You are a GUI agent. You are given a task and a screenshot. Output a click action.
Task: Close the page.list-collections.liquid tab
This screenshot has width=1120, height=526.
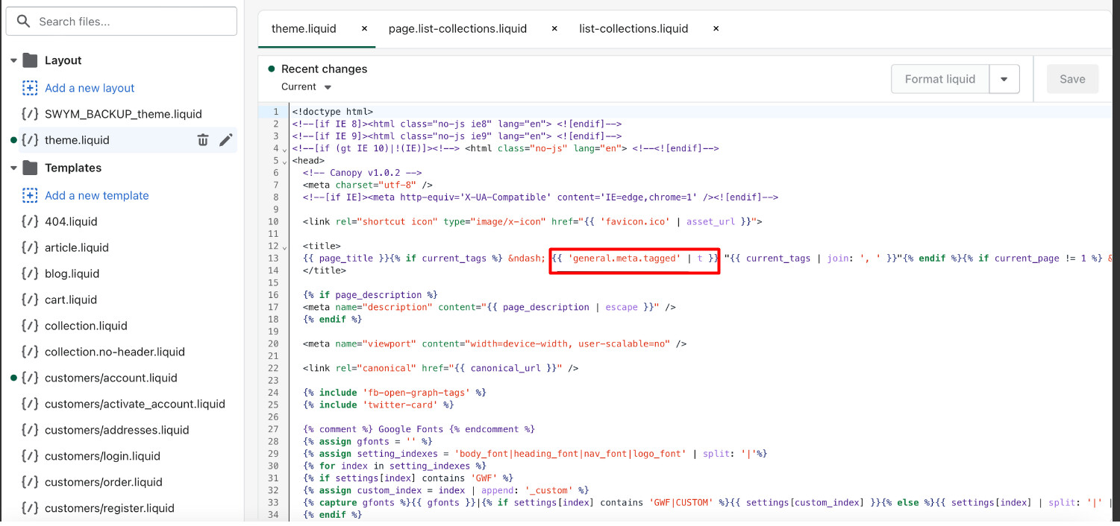[554, 29]
